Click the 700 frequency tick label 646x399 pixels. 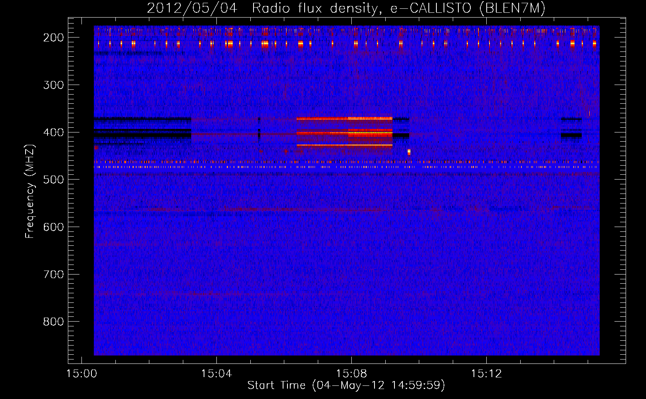click(54, 275)
